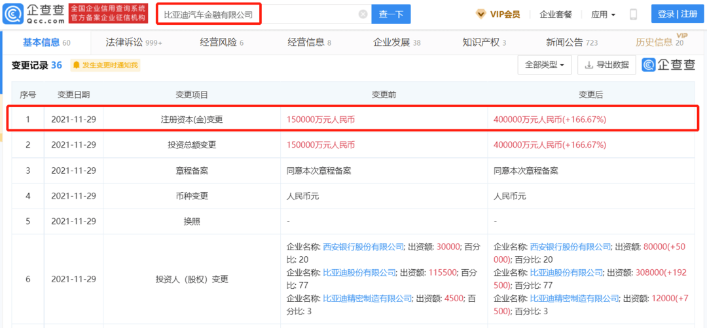Click the 变更后 column header

591,95
